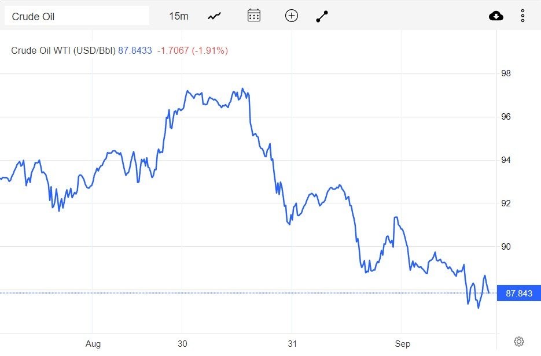Click the plus icon to add comparison
This screenshot has height=356, width=541.
tap(292, 16)
